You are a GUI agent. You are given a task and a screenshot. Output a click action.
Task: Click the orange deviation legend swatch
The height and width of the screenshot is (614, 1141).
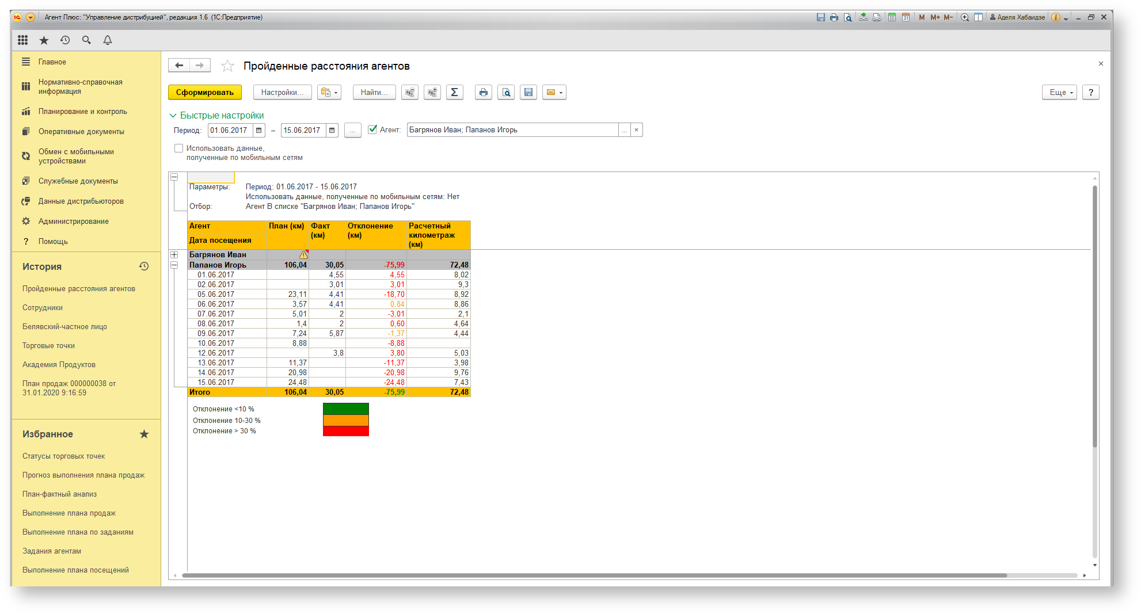[x=345, y=420]
